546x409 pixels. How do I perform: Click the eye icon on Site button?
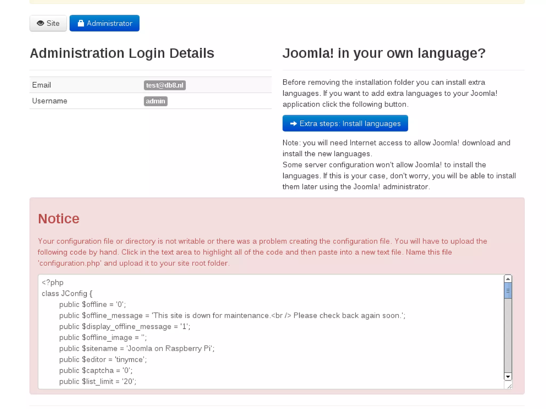point(40,23)
